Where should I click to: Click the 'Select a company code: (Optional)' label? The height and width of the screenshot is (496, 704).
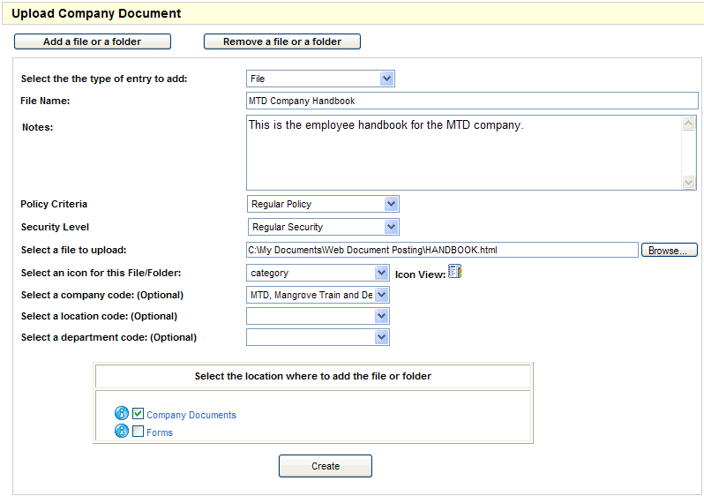tap(102, 295)
